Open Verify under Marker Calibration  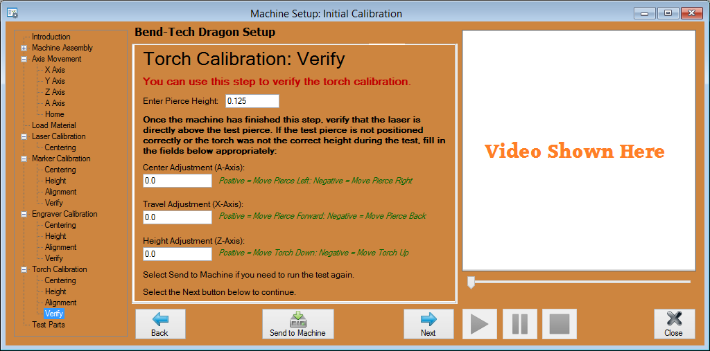pos(54,203)
